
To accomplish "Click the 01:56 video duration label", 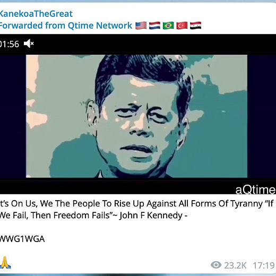I will tap(10, 44).
